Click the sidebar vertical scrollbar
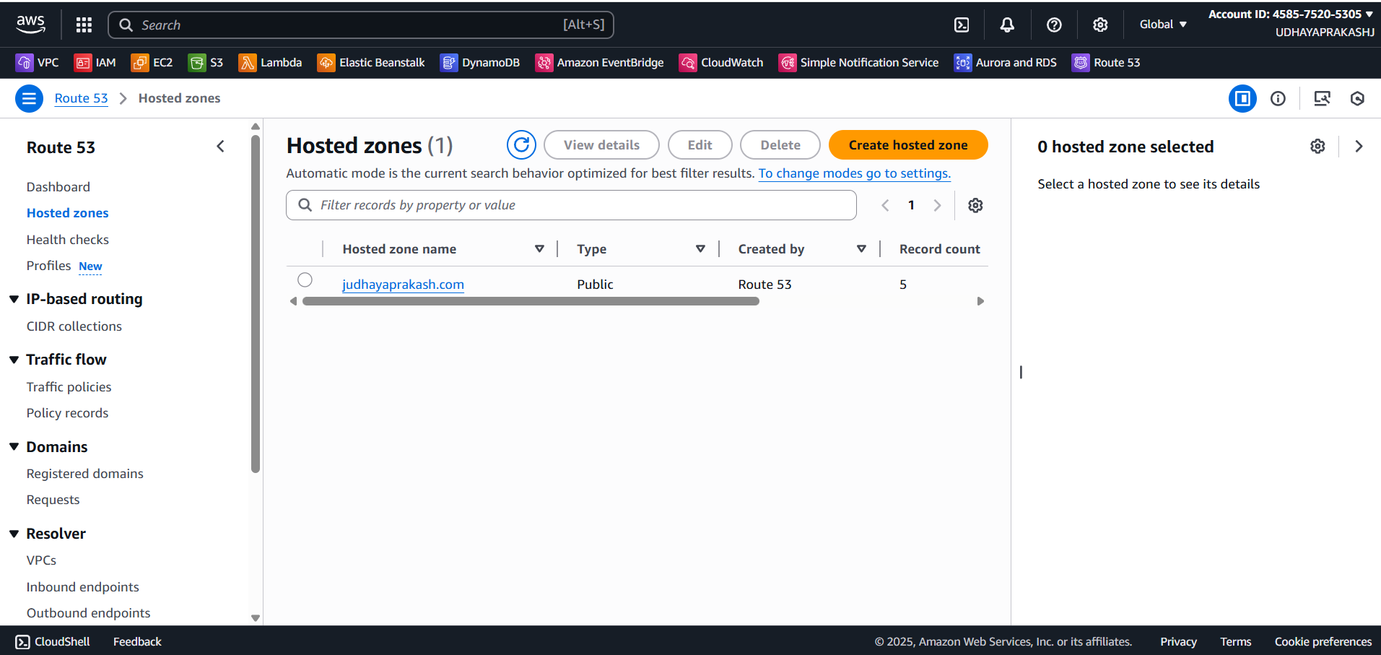The height and width of the screenshot is (655, 1381). [255, 303]
